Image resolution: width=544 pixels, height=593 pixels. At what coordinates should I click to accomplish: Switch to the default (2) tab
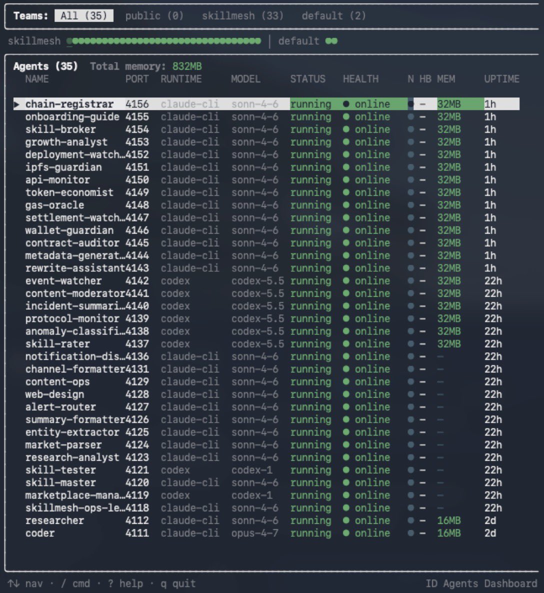point(333,15)
